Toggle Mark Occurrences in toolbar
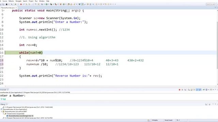Viewport: 218px width, 122px height. tap(82, 4)
